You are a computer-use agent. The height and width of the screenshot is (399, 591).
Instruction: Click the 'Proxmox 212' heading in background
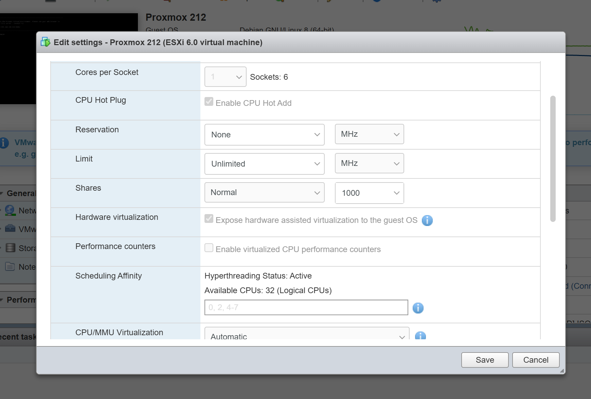[x=176, y=17]
